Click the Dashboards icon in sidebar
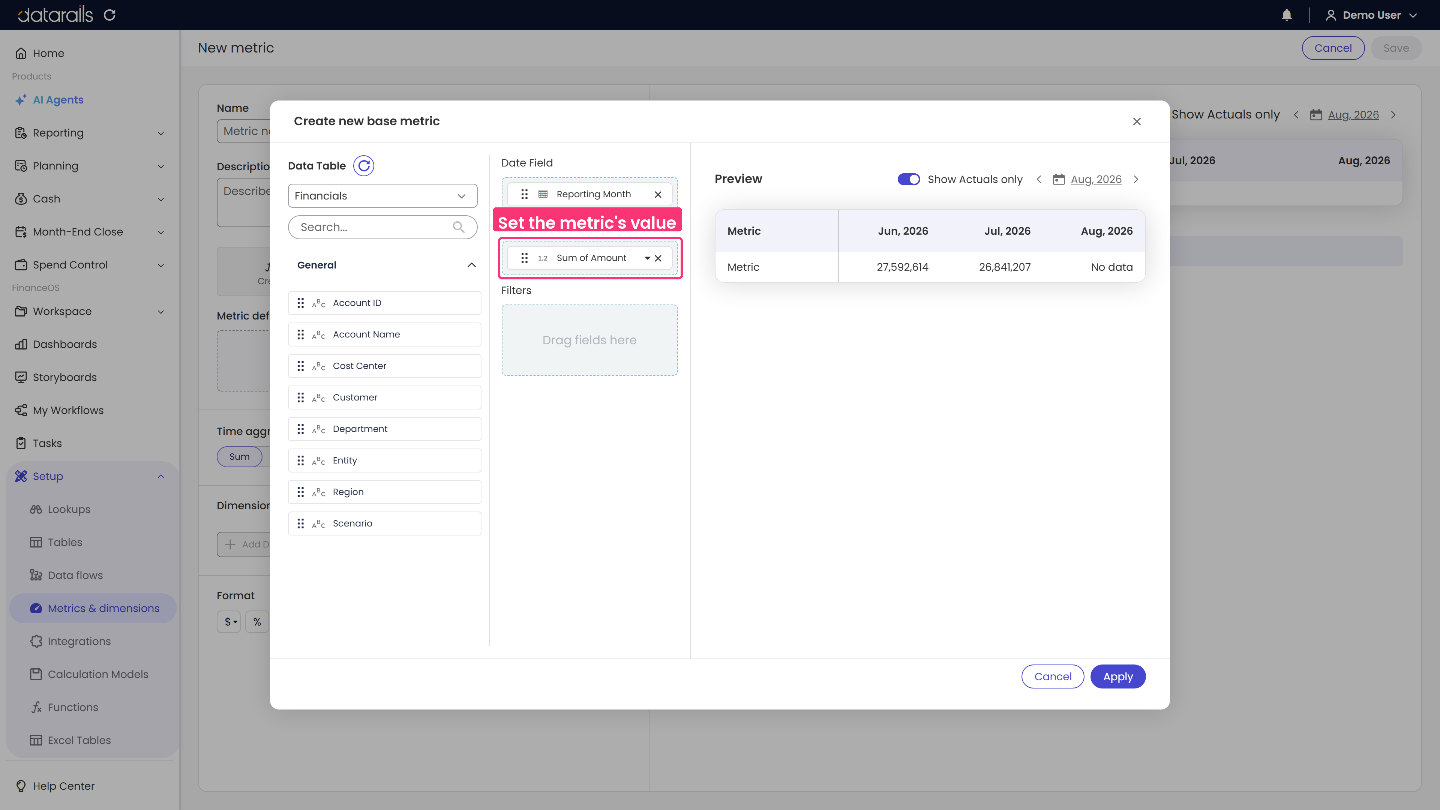Image resolution: width=1440 pixels, height=810 pixels. coord(21,344)
